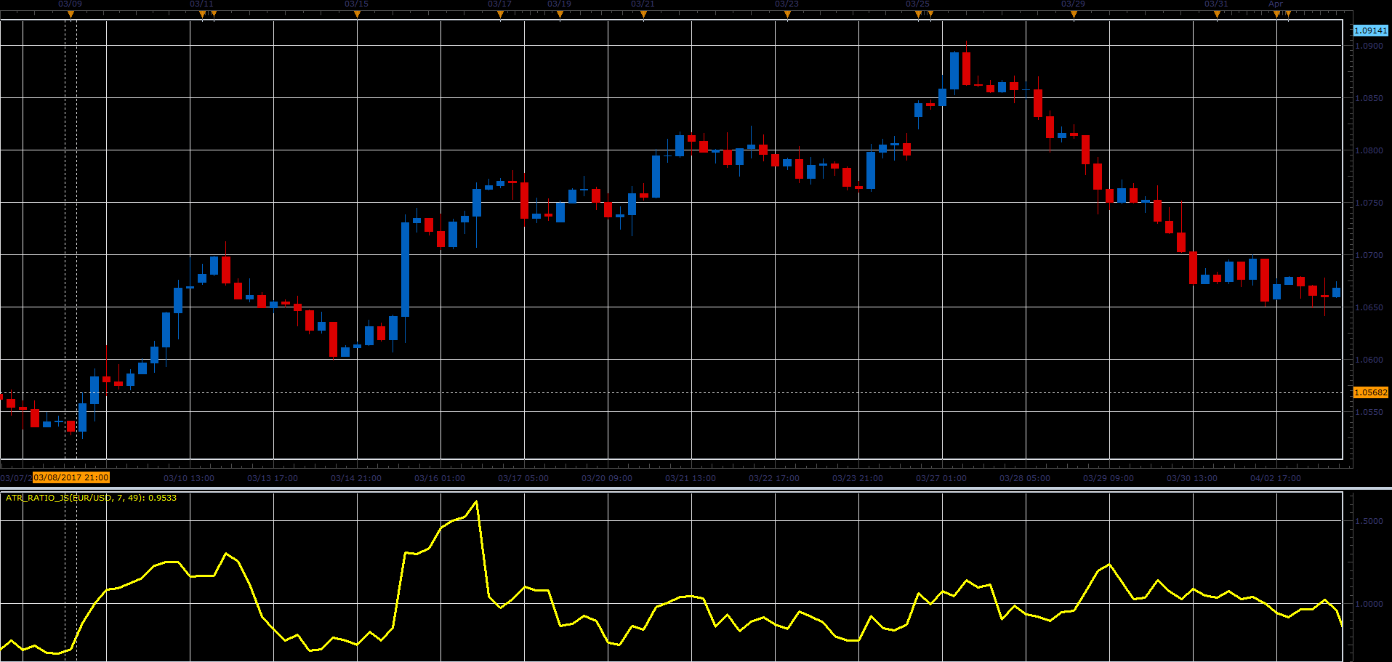
Task: Click the 03/17 05:00 time axis label
Action: 523,478
